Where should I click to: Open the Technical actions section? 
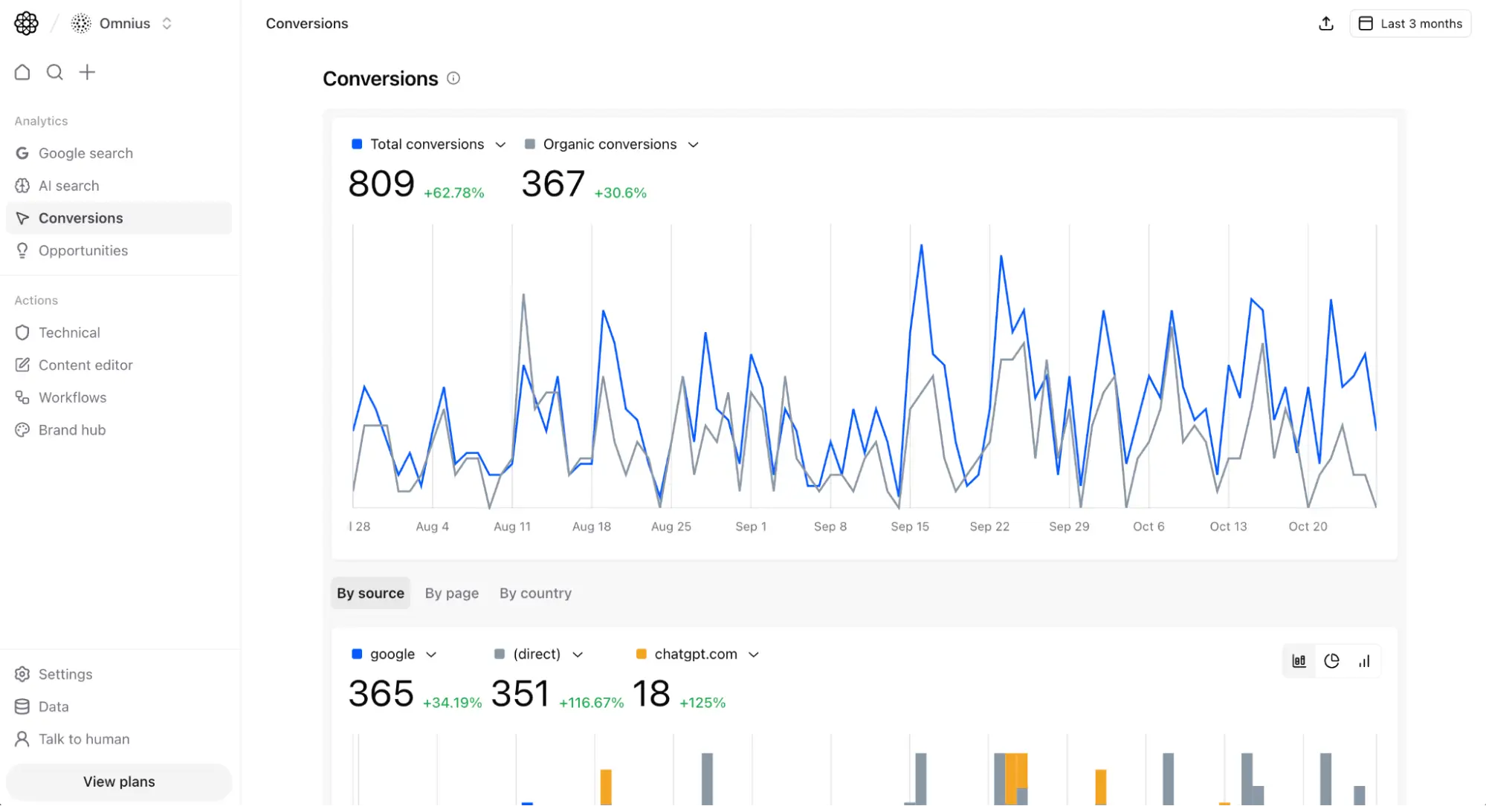(x=69, y=332)
